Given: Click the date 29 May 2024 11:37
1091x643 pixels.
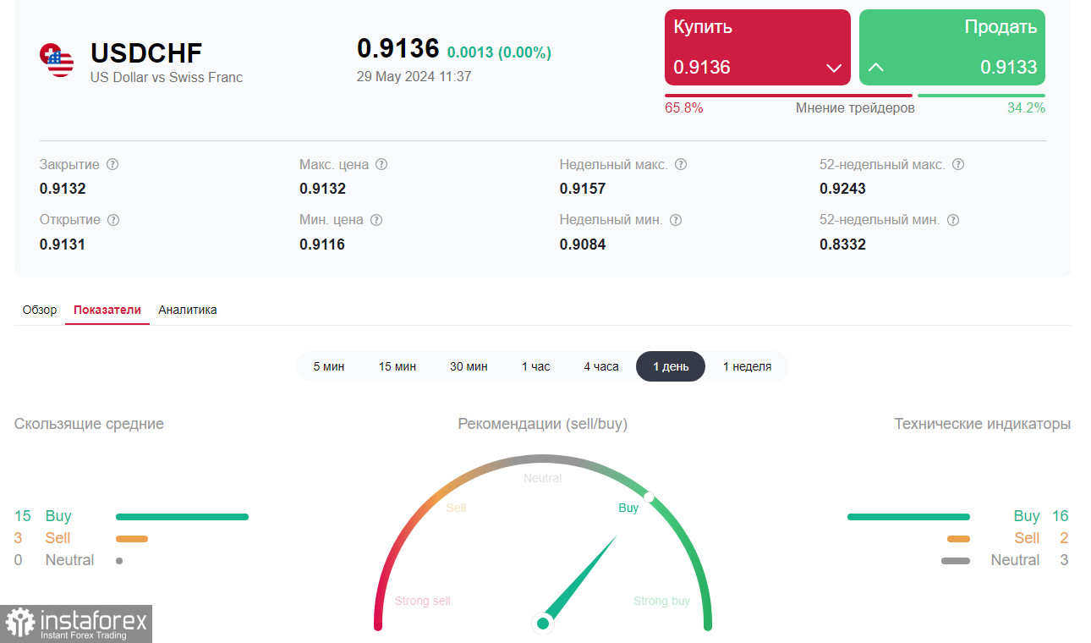Looking at the screenshot, I should (414, 77).
